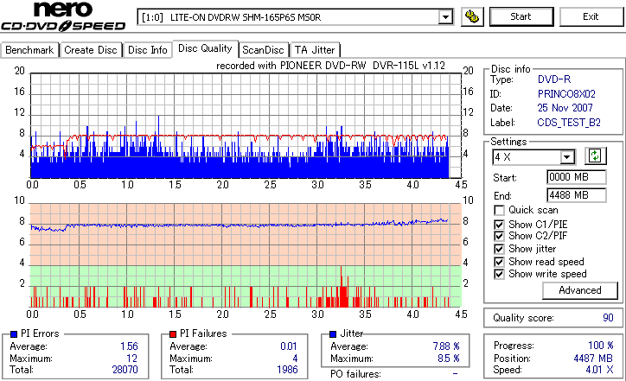Click the PI Errors maximum 12
Screen dimensions: 626x381
(x=132, y=359)
